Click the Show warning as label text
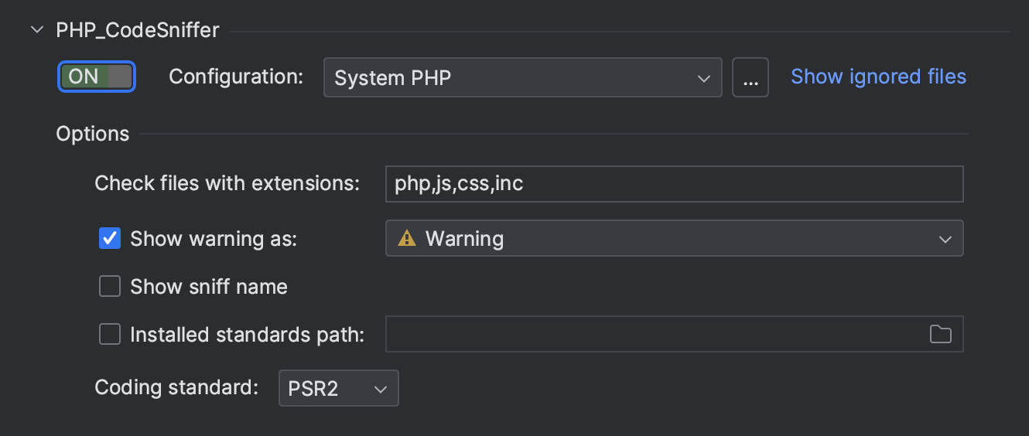Screen dimensions: 1029x436 click(x=214, y=239)
